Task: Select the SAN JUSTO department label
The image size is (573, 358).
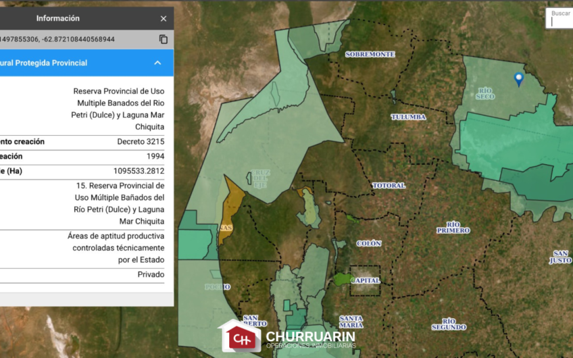Action: (x=561, y=257)
